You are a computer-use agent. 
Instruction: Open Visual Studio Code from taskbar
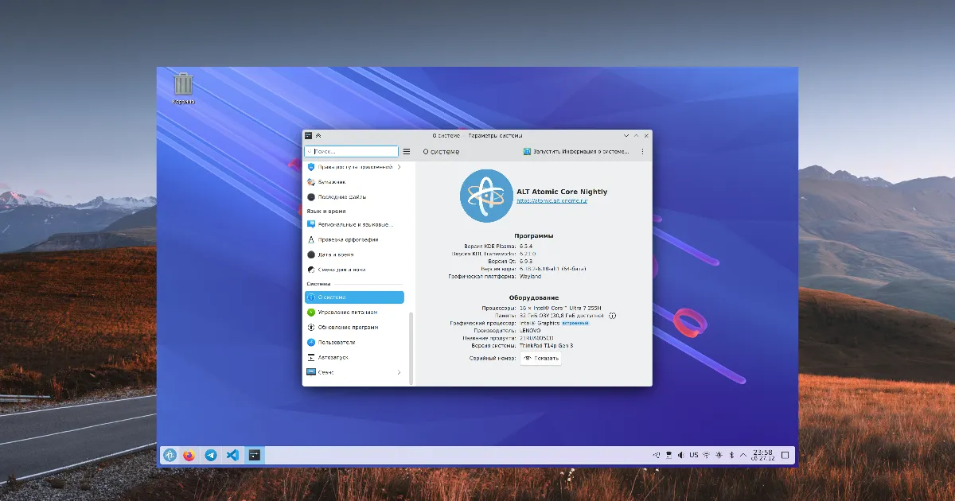(x=232, y=456)
